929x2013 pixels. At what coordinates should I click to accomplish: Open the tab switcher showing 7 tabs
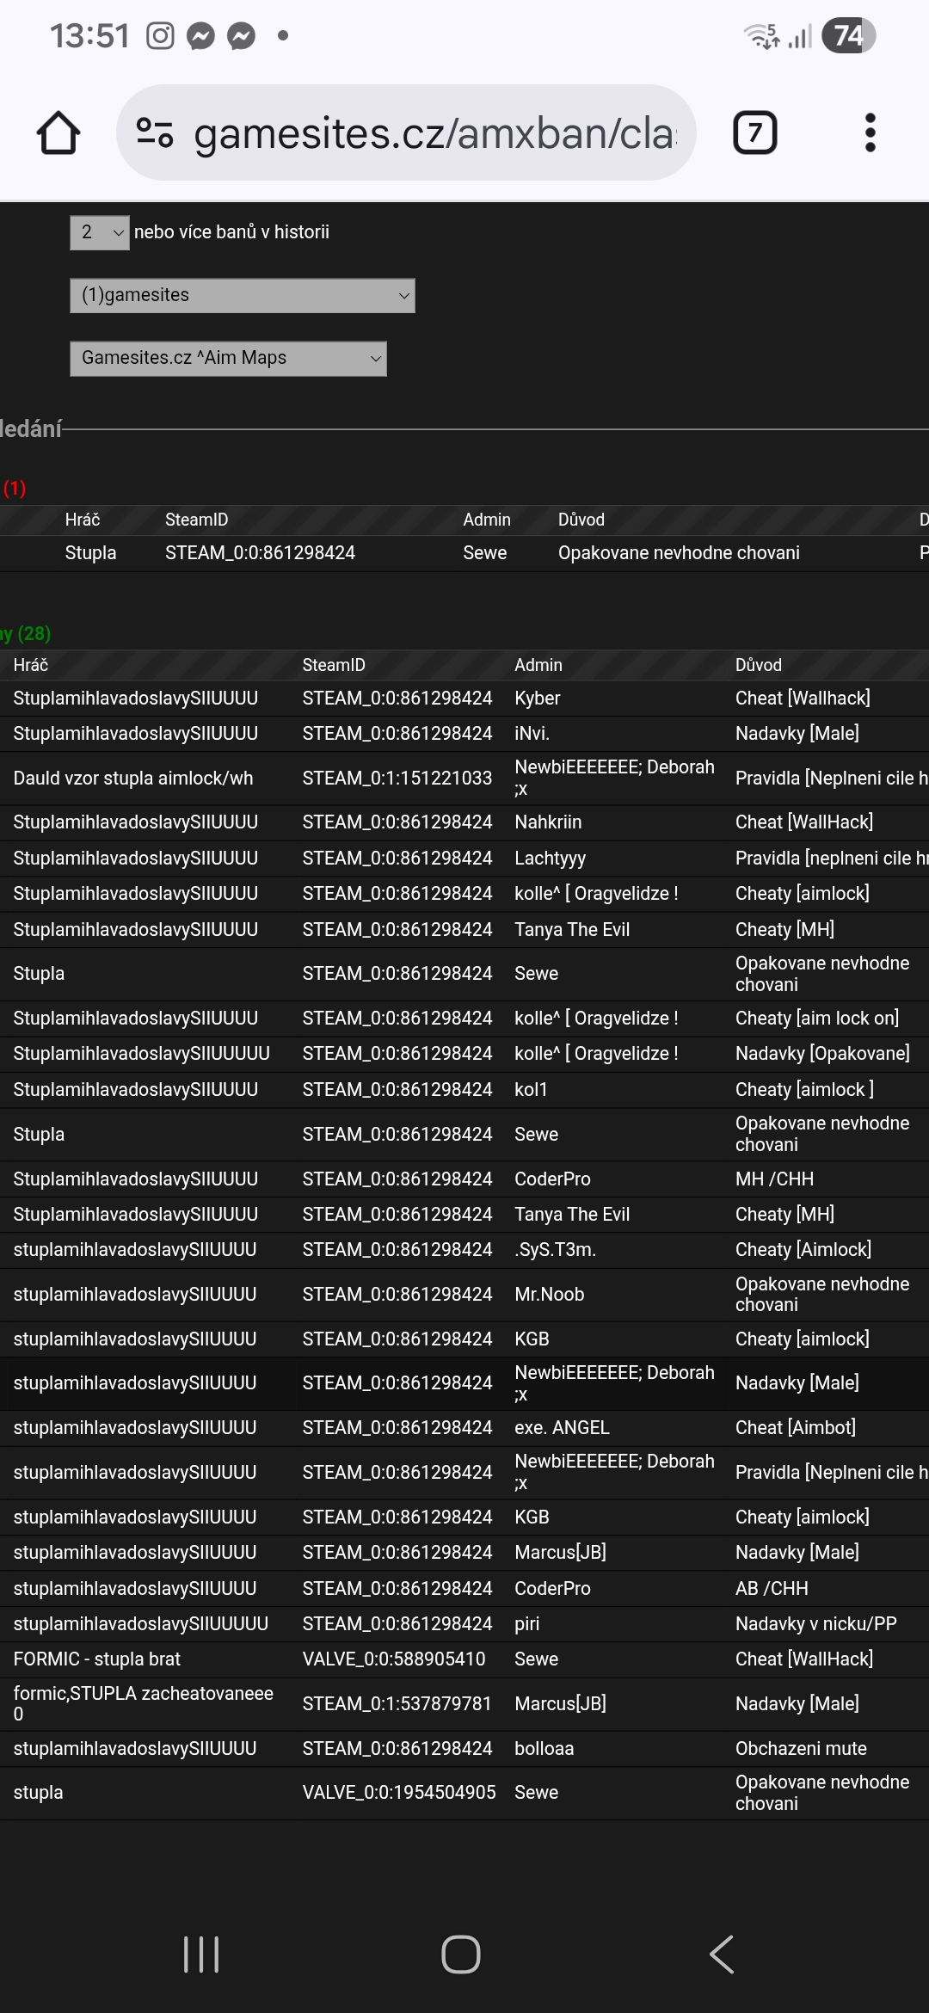click(754, 133)
